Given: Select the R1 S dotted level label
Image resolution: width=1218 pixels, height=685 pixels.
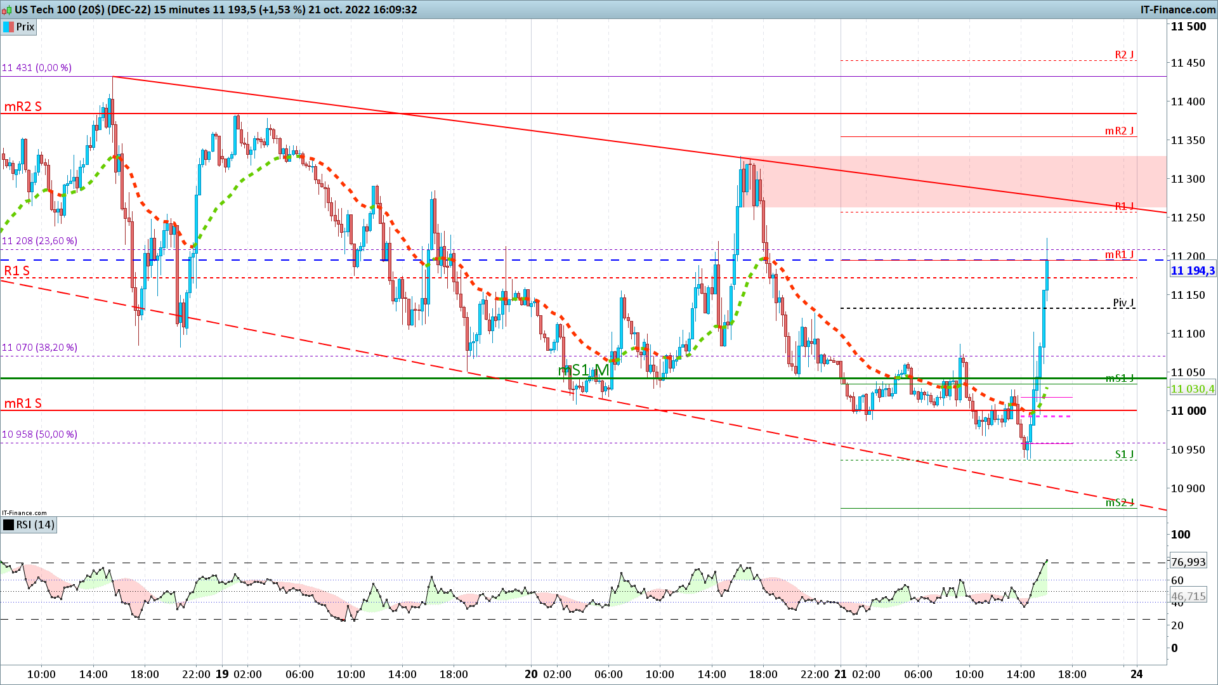Looking at the screenshot, I should point(17,271).
